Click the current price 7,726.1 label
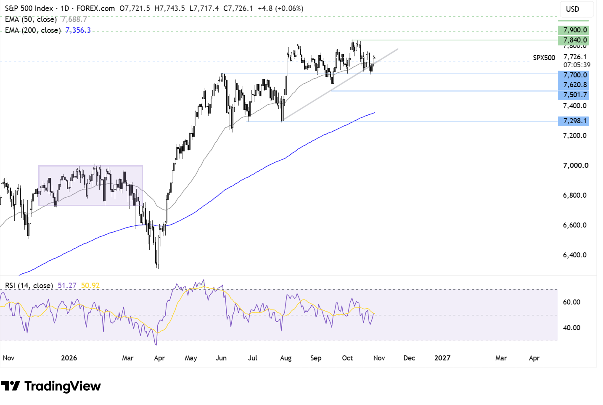 pos(575,57)
